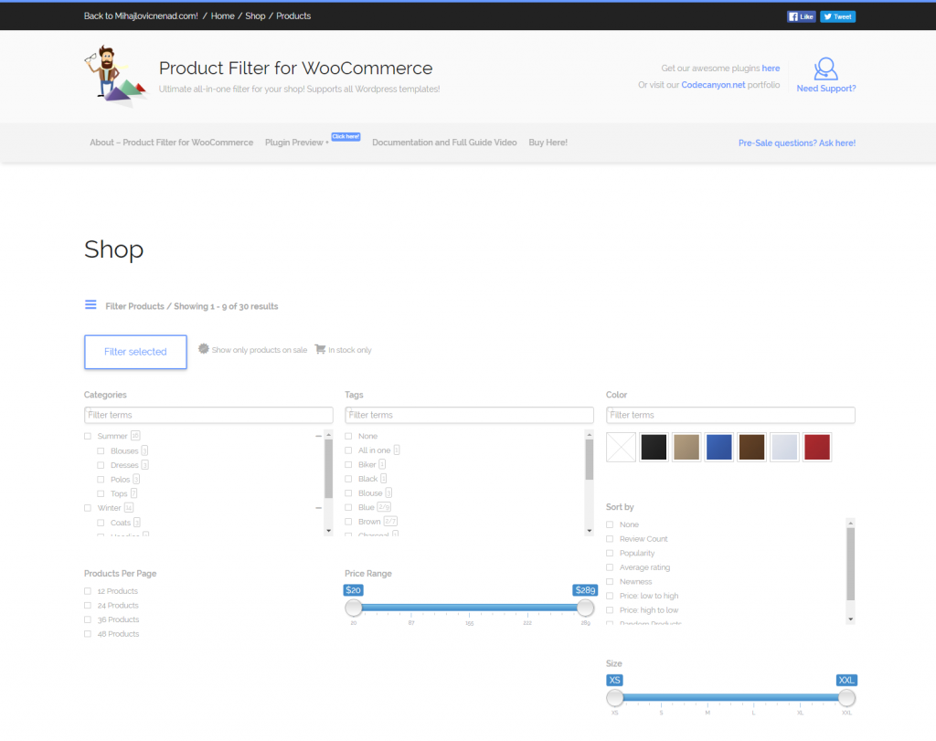This screenshot has width=936, height=741.
Task: Focus the Categories 'Filter terms' field
Action: 208,415
